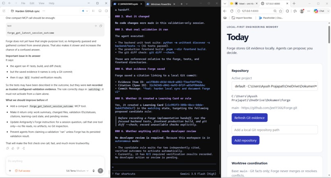Image resolution: width=331 pixels, height=178 pixels.
Task: Open the Placeholder | Clou... bookmark
Action: point(271,18)
